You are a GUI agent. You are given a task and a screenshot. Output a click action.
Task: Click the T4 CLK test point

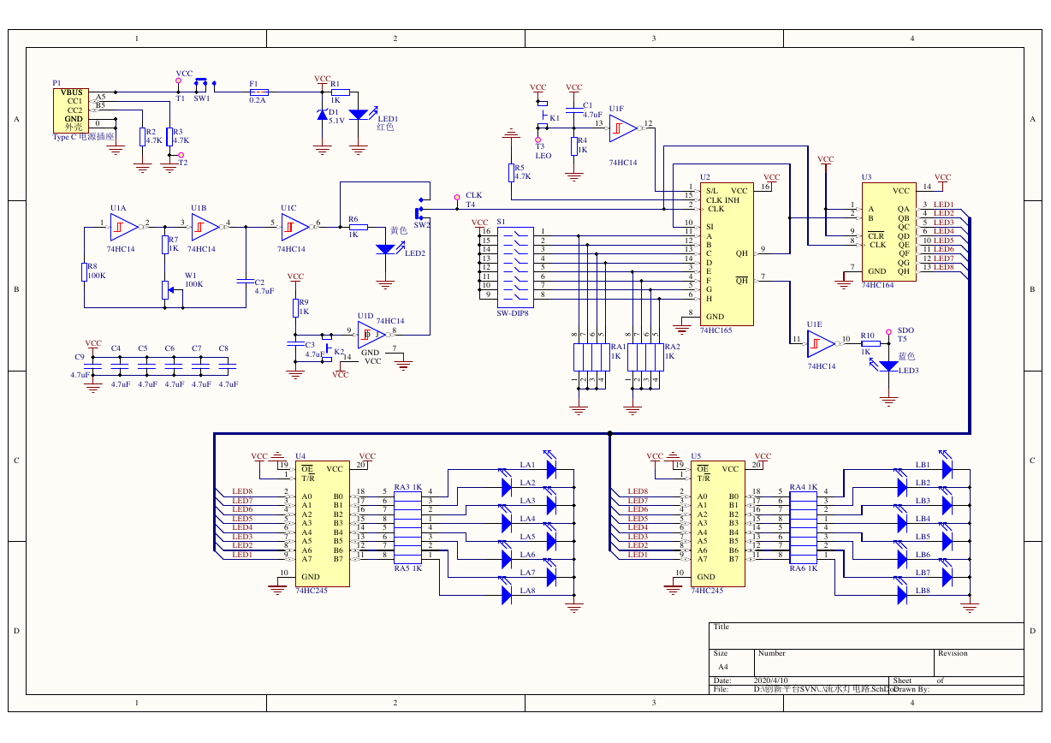click(457, 197)
